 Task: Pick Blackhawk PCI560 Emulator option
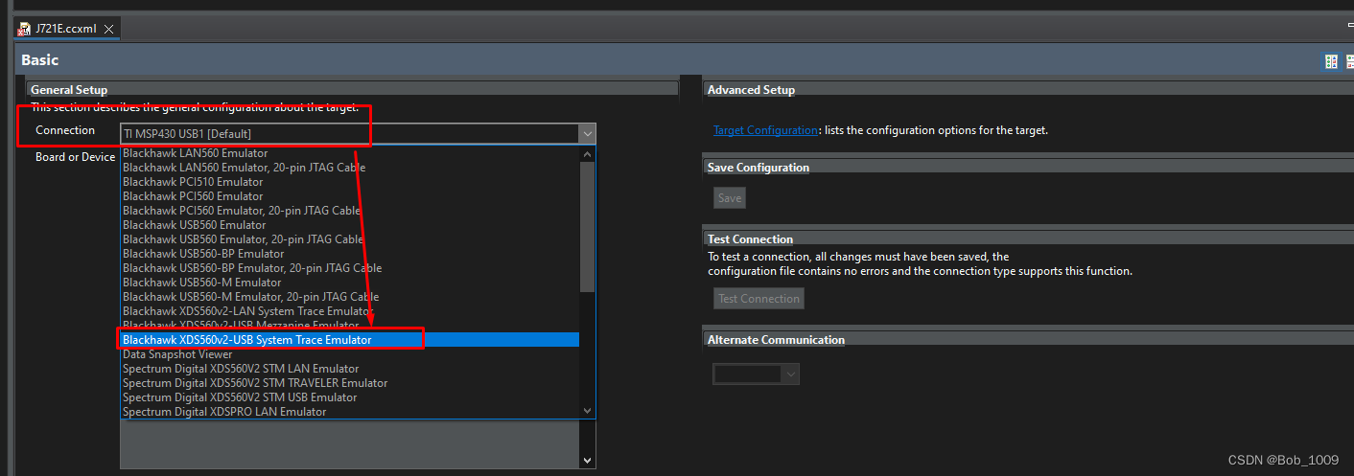point(350,196)
